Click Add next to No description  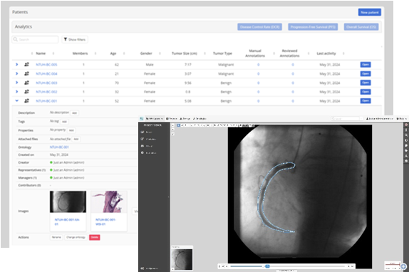click(x=75, y=113)
